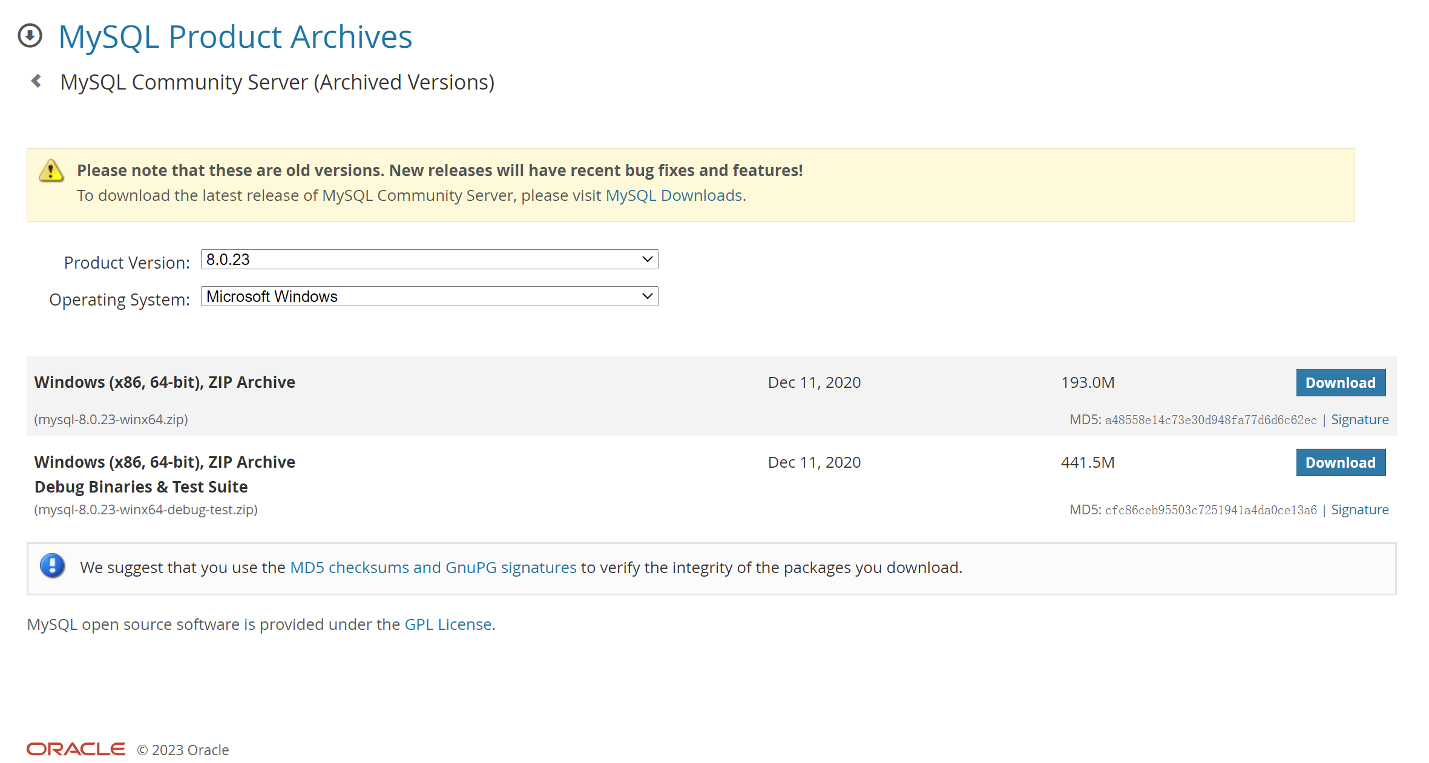Viewport: 1429px width, 763px height.
Task: Click the MySQL Community Server (Archived Versions) heading
Action: point(277,82)
